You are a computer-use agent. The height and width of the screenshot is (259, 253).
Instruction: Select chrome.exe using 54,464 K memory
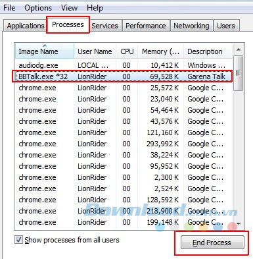coord(124,110)
